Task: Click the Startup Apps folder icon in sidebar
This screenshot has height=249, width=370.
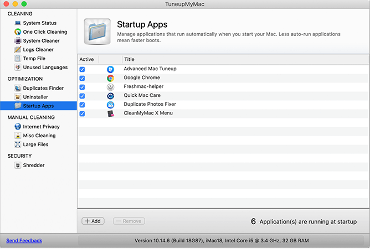Action: point(18,106)
